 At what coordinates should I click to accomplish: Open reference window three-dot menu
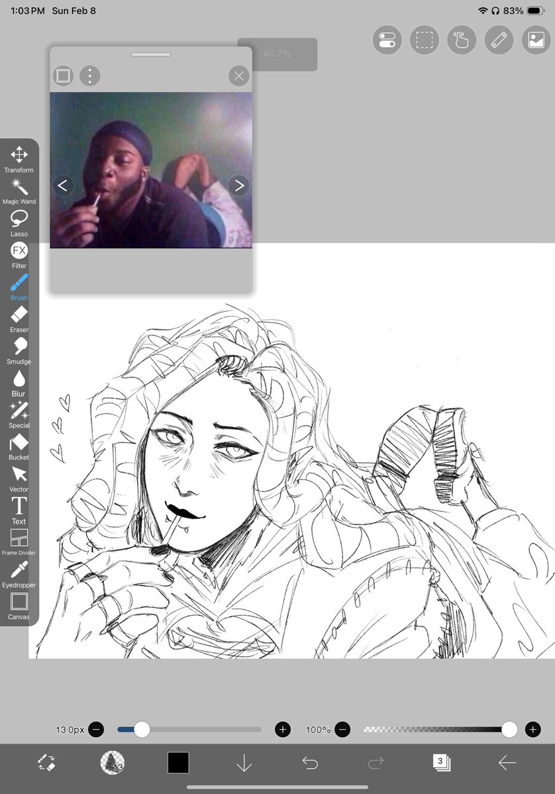pyautogui.click(x=89, y=76)
